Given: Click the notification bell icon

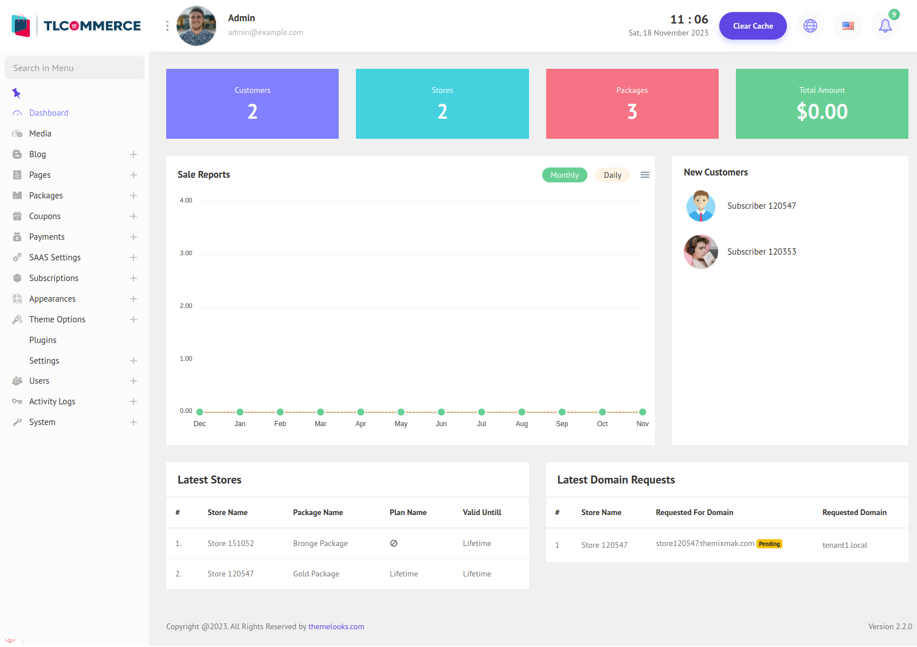Looking at the screenshot, I should pyautogui.click(x=885, y=26).
